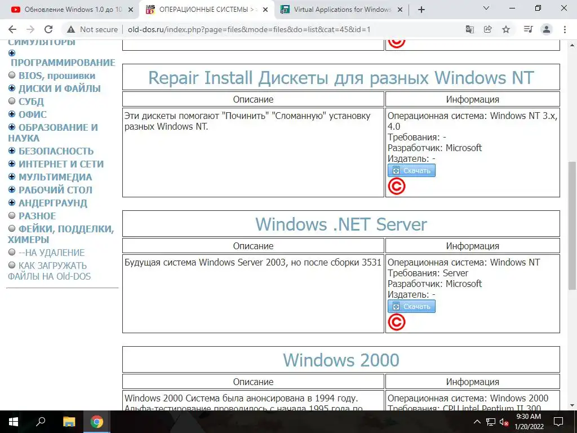Open the notification center icon
This screenshot has height=433, width=577.
tap(558, 422)
